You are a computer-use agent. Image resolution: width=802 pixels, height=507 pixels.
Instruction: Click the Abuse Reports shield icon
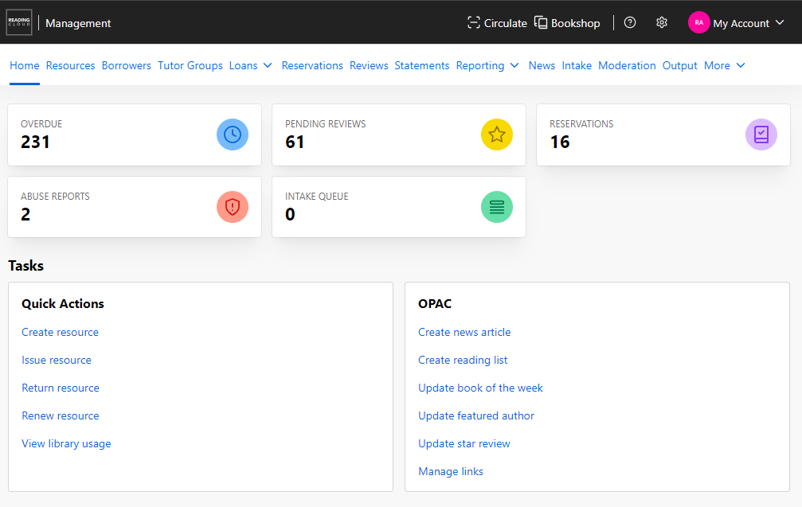coord(233,207)
